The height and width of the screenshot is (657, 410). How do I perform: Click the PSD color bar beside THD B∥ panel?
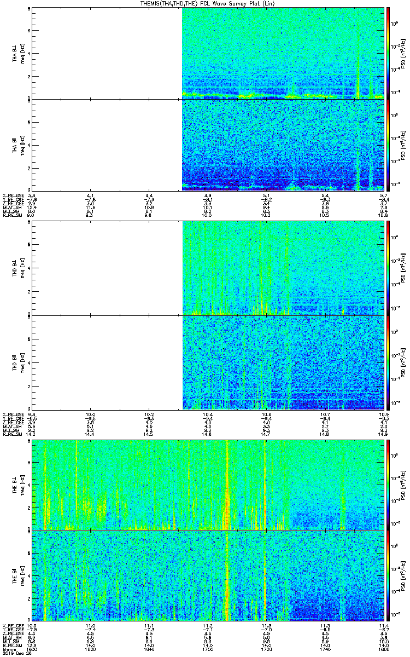388,362
